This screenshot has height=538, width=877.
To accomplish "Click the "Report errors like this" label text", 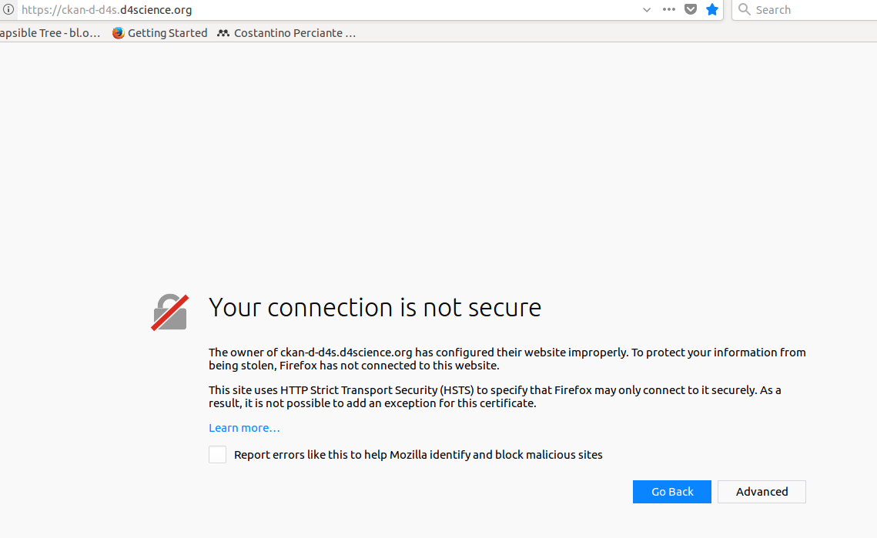I will tap(418, 455).
